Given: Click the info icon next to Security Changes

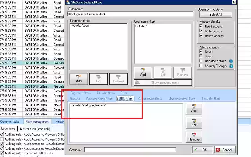Looking at the screenshot, I should [231, 66].
